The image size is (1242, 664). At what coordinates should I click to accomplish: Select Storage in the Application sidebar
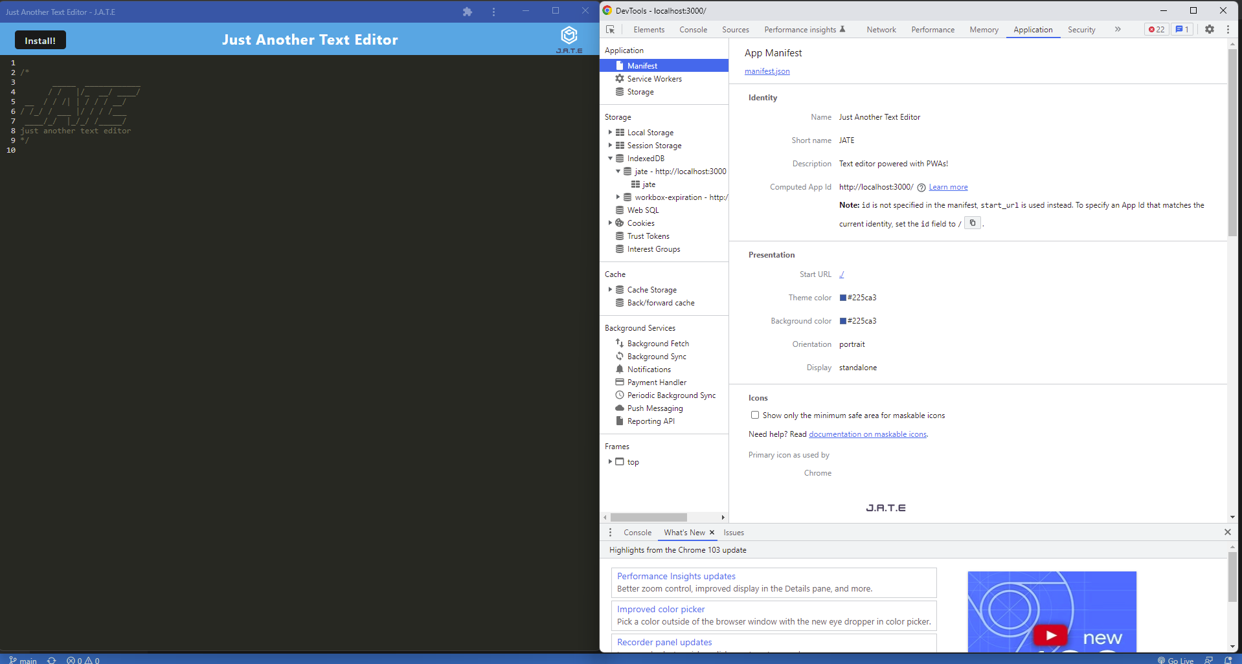tap(640, 91)
